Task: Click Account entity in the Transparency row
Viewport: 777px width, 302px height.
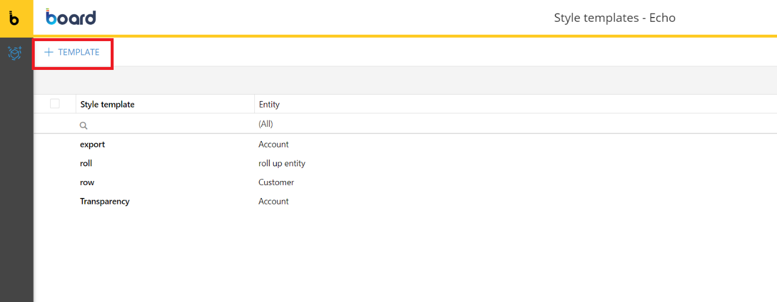Action: [x=274, y=201]
